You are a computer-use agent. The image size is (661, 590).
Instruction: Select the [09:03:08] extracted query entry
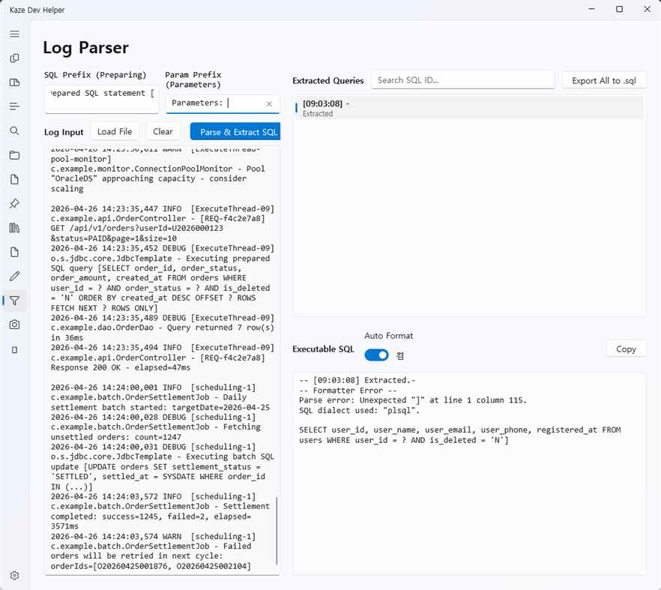coord(469,108)
